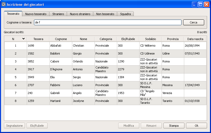Open the Non tesserato tab
Image resolution: width=211 pixels, height=133 pixels.
click(105, 14)
